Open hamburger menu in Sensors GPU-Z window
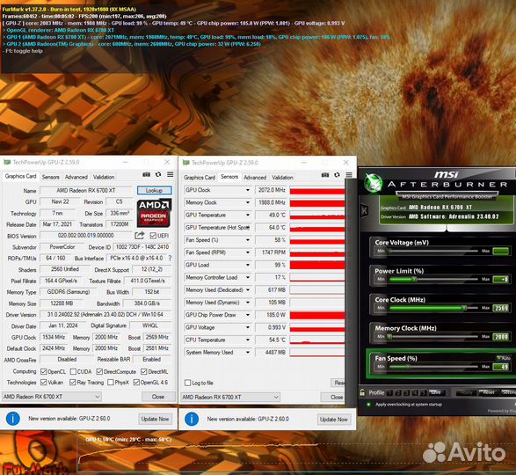 tap(349, 175)
